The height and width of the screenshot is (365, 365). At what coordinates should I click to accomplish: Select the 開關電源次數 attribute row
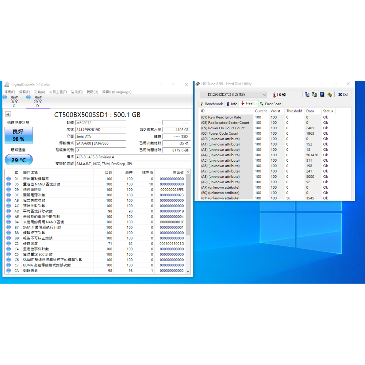(95, 195)
